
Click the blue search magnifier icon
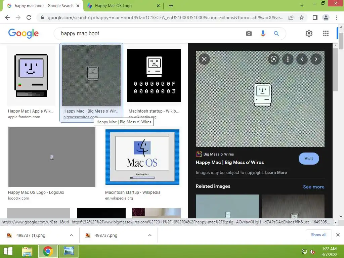tap(276, 34)
